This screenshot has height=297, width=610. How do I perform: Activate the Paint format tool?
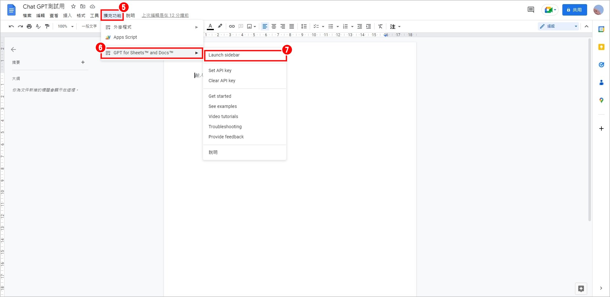point(47,26)
